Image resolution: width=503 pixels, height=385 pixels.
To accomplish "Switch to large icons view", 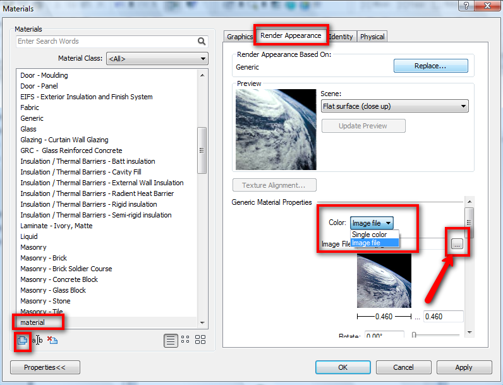I will [200, 339].
